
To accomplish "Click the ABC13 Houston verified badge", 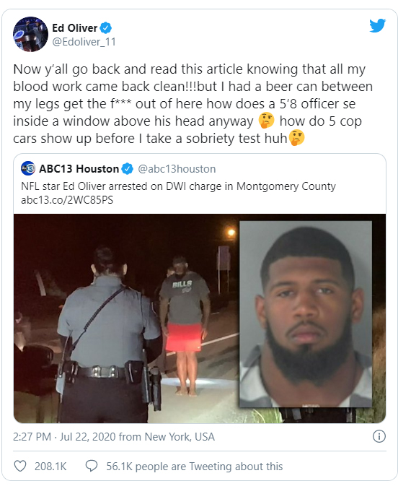I will tap(128, 169).
